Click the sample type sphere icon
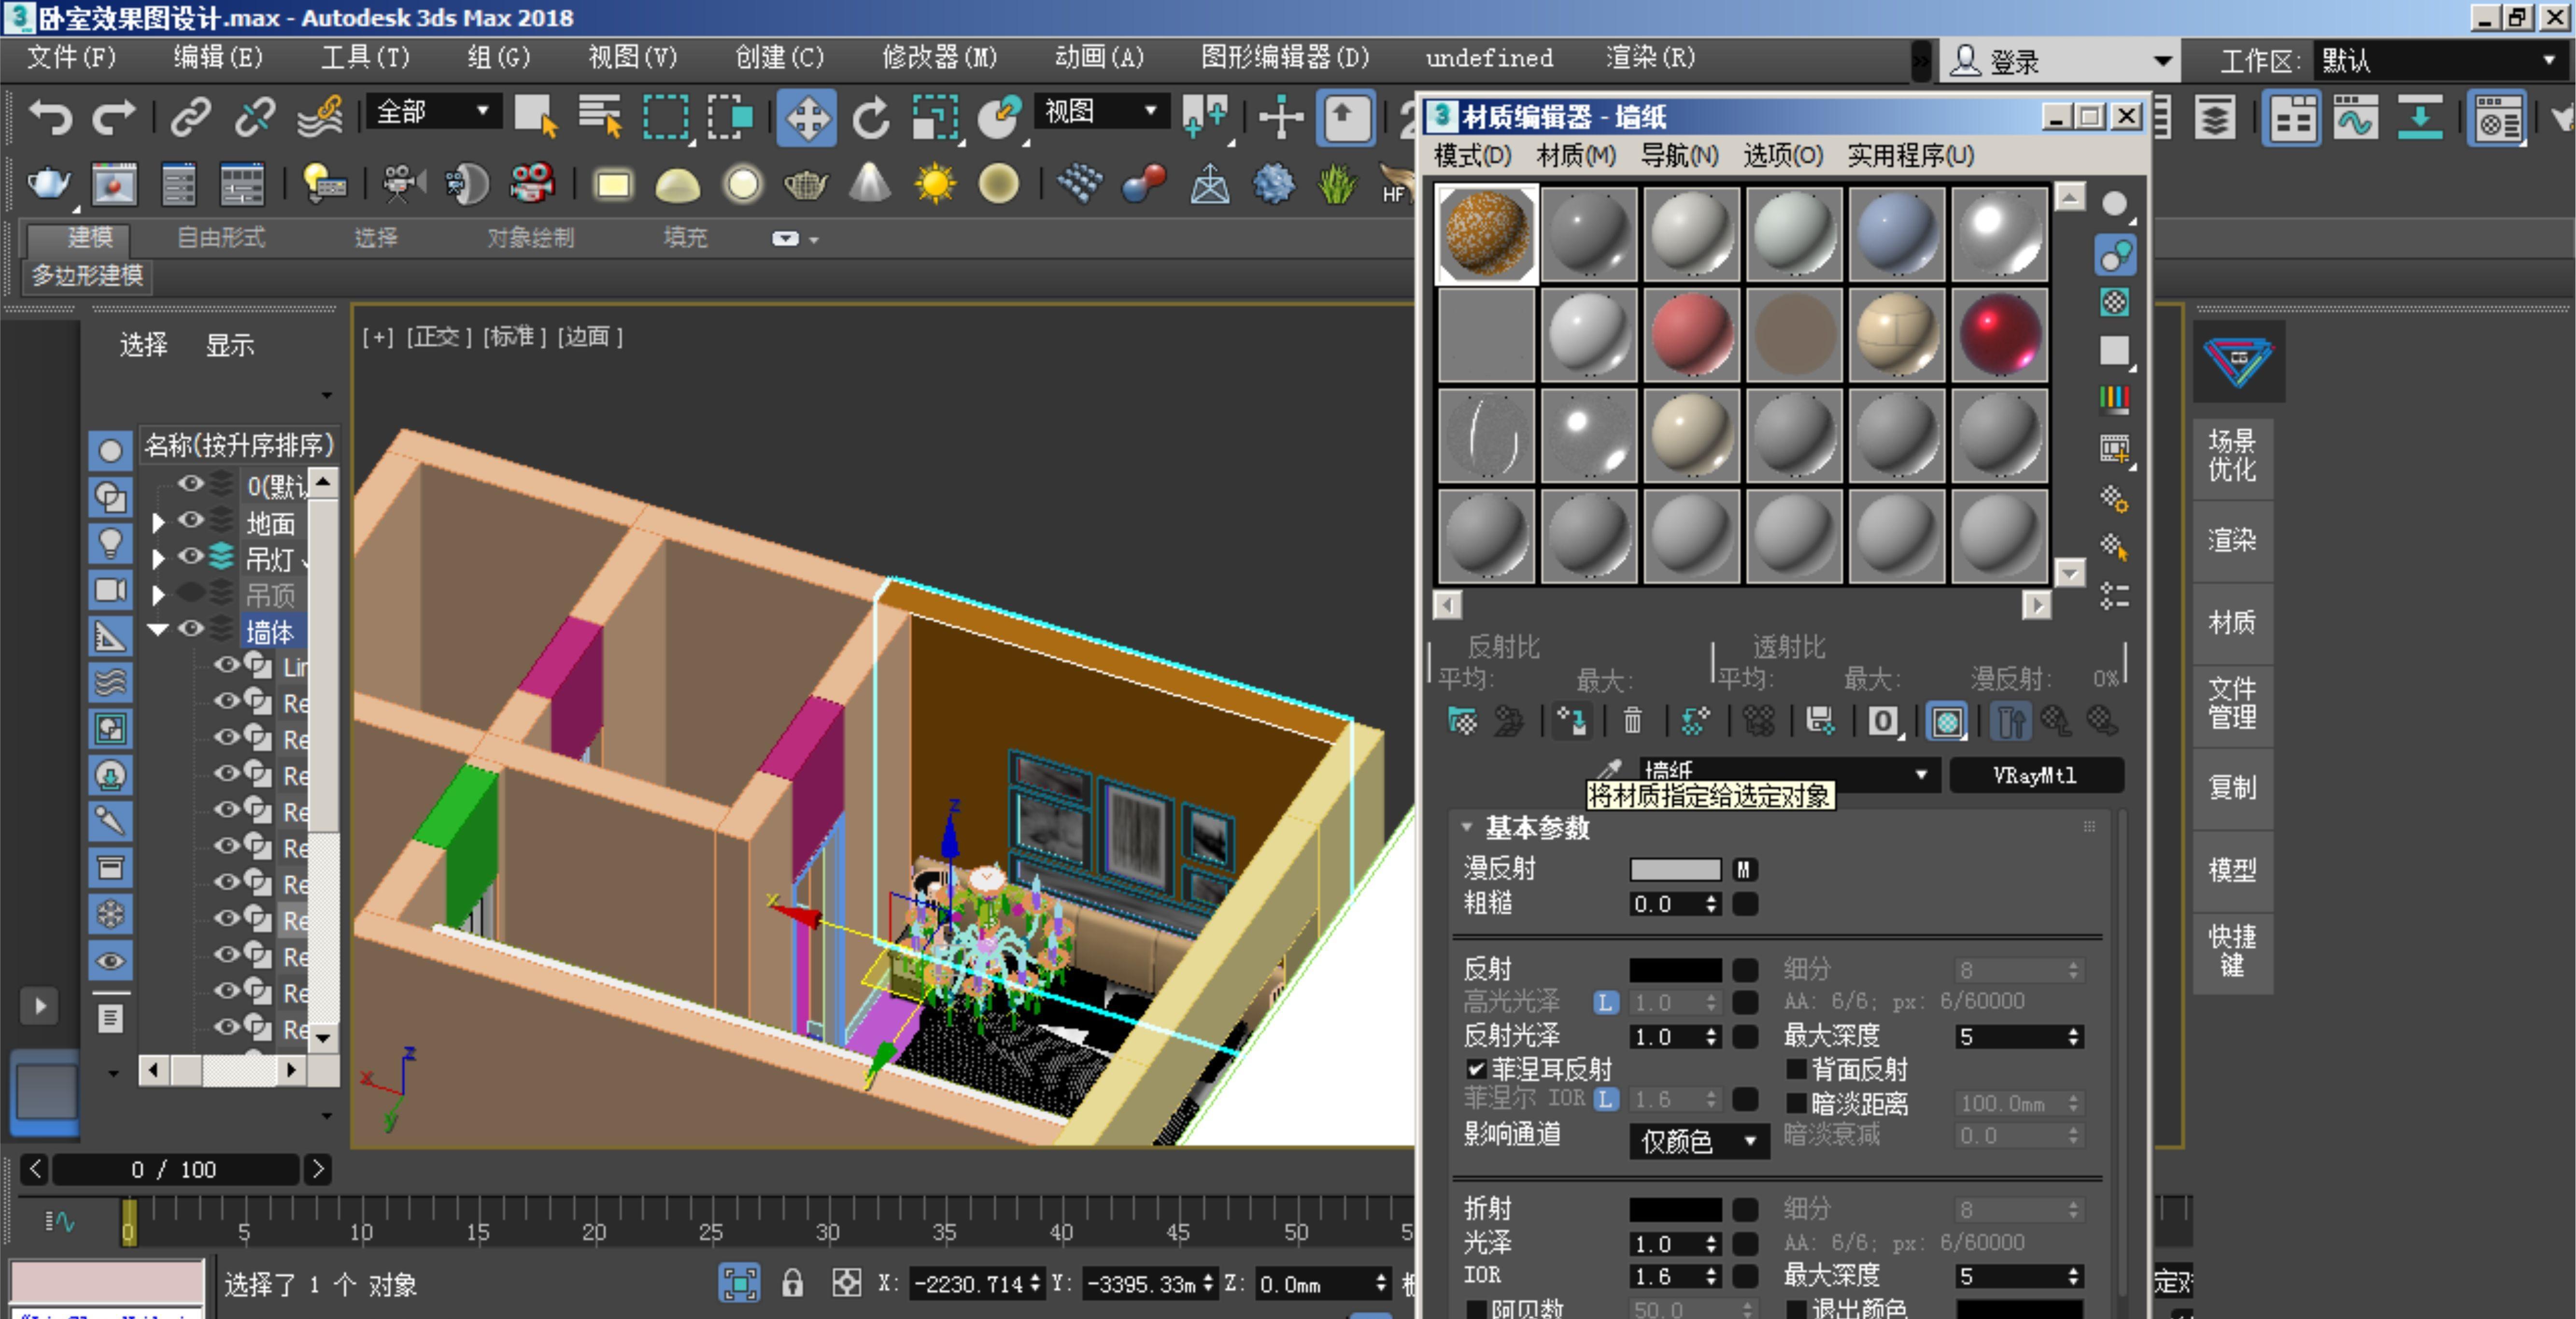 pos(2114,205)
